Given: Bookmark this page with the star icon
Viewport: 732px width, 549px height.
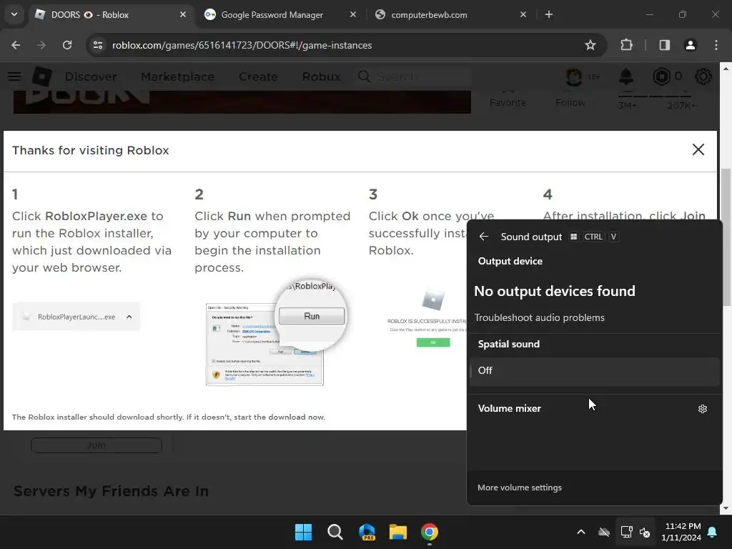Looking at the screenshot, I should coord(590,45).
